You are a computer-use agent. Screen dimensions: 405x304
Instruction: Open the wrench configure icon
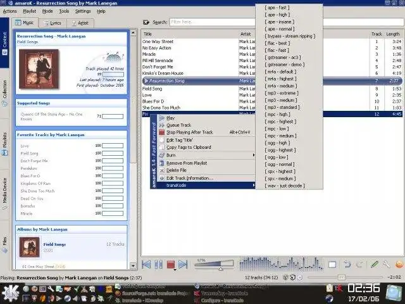click(x=386, y=264)
